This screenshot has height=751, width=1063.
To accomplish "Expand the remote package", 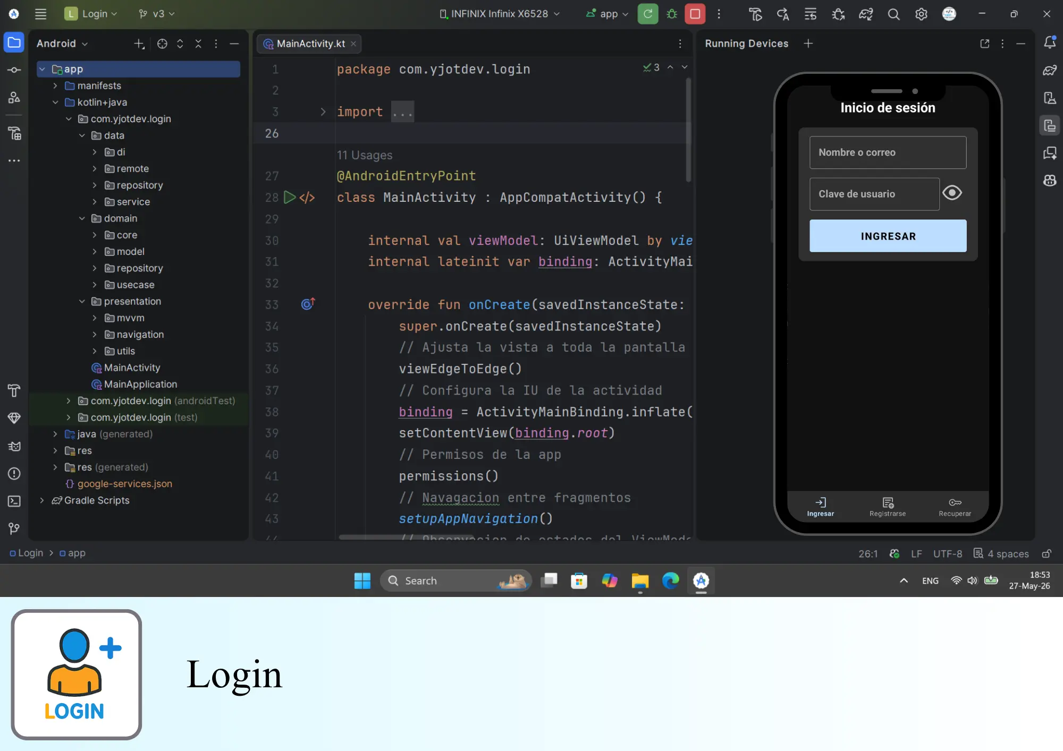I will [95, 168].
